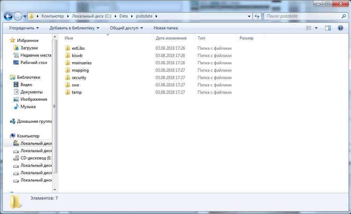Select the extLibs folder icon

point(67,48)
